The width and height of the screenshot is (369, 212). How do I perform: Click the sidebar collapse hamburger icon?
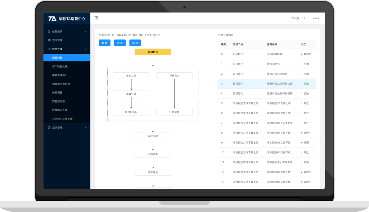pos(96,18)
